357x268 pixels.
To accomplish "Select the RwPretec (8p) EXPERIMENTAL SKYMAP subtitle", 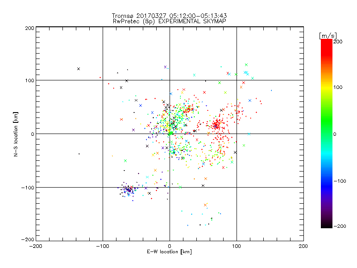I will [170, 21].
